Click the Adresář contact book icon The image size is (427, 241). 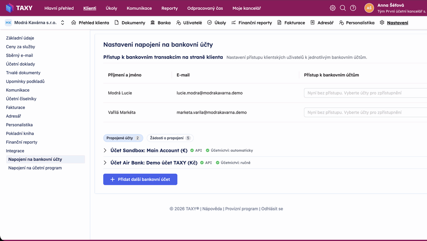click(x=312, y=23)
